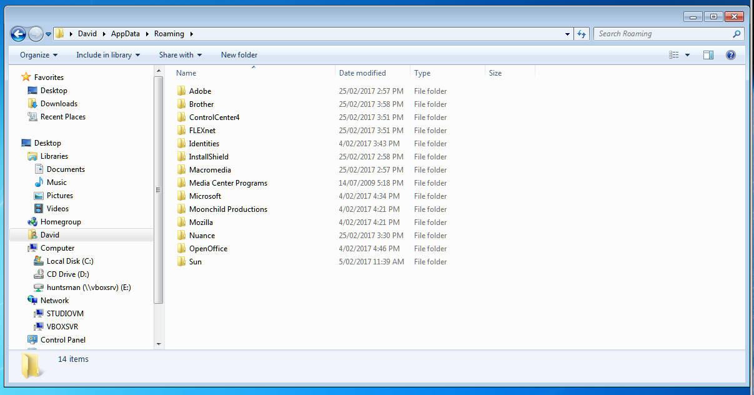Image resolution: width=754 pixels, height=395 pixels.
Task: Select VBOXSVR under Network
Action: pyautogui.click(x=62, y=327)
